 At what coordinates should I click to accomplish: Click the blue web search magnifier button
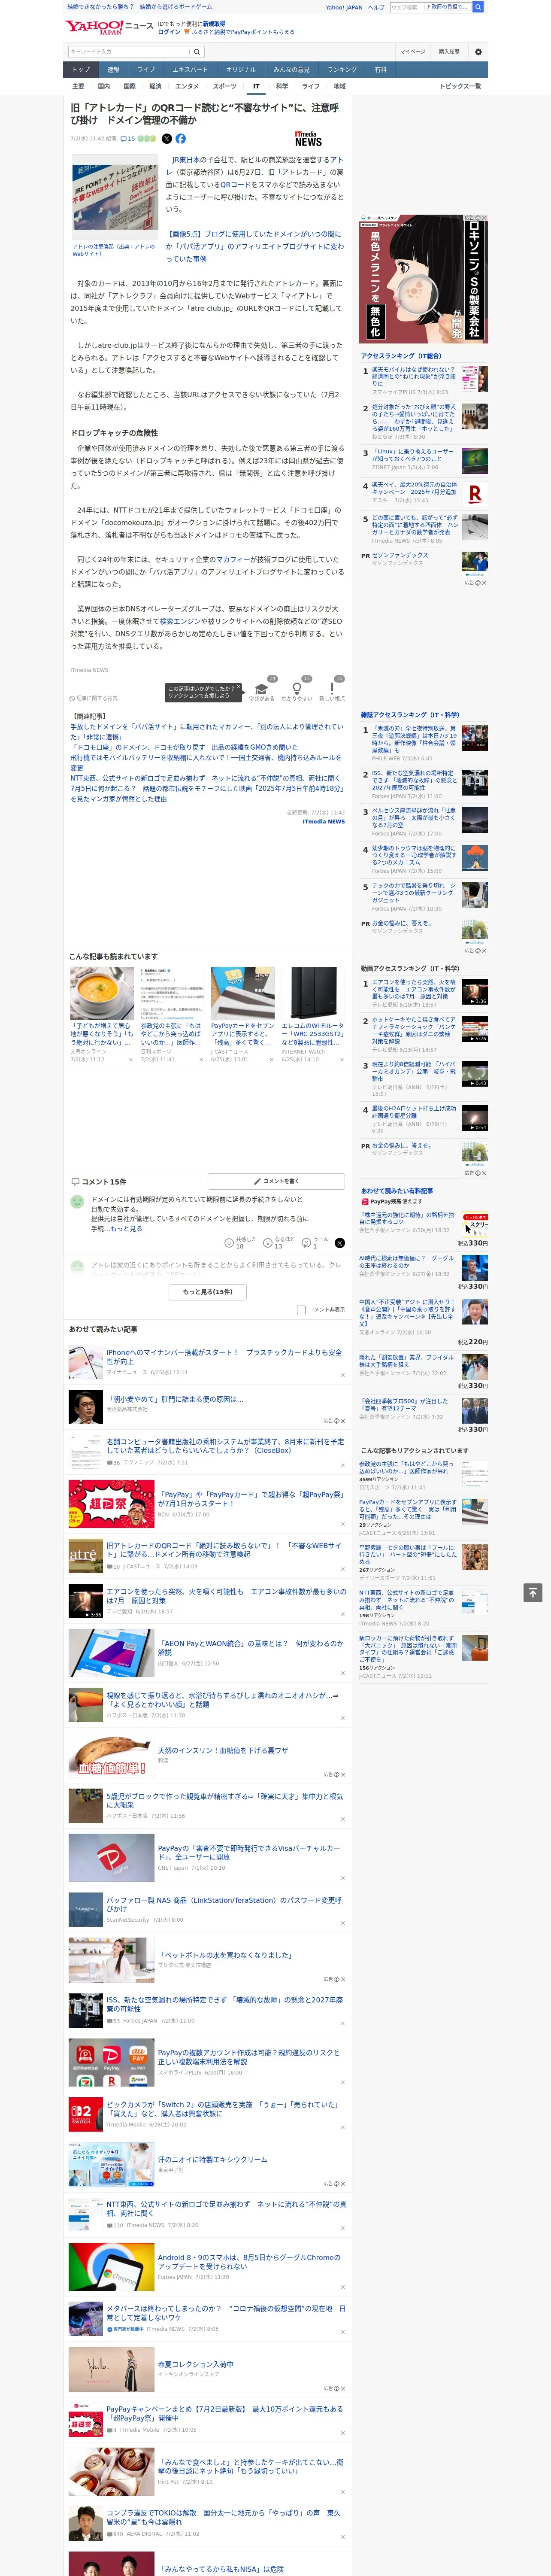point(478,7)
